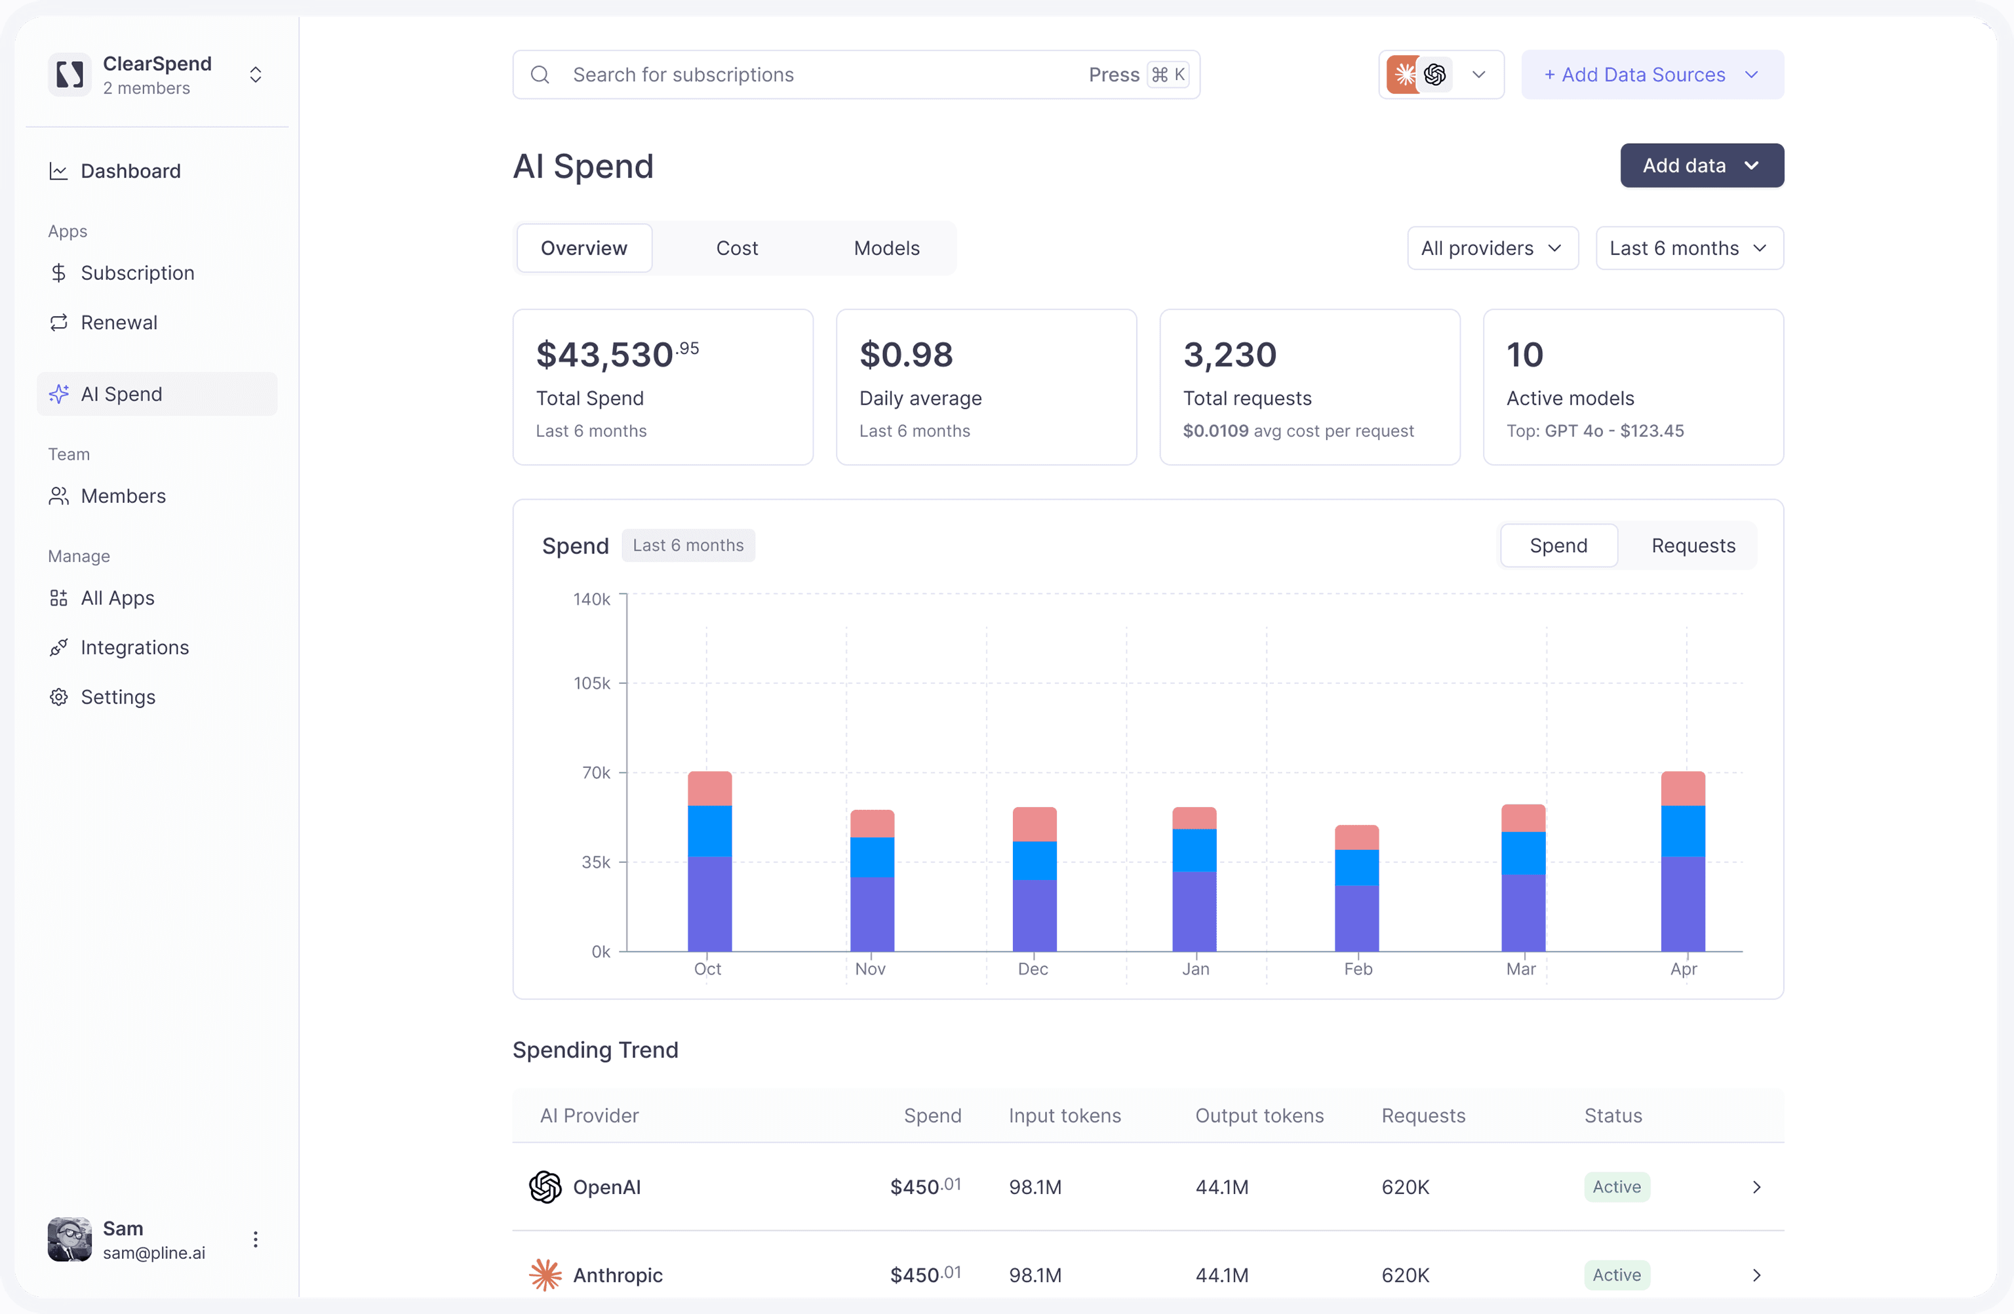Show Requests in the chart

click(1693, 545)
